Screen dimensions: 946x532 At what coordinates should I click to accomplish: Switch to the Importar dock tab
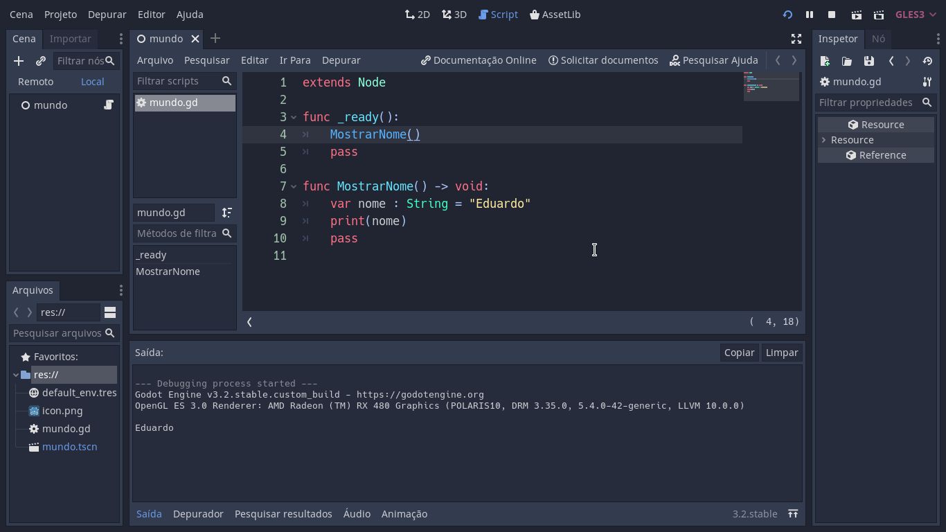coord(71,39)
